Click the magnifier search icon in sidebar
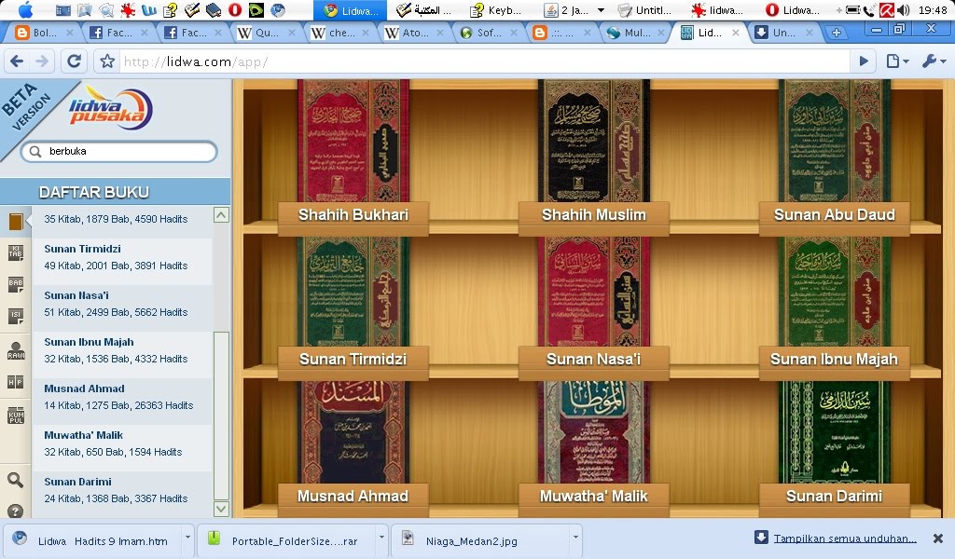 [x=16, y=480]
